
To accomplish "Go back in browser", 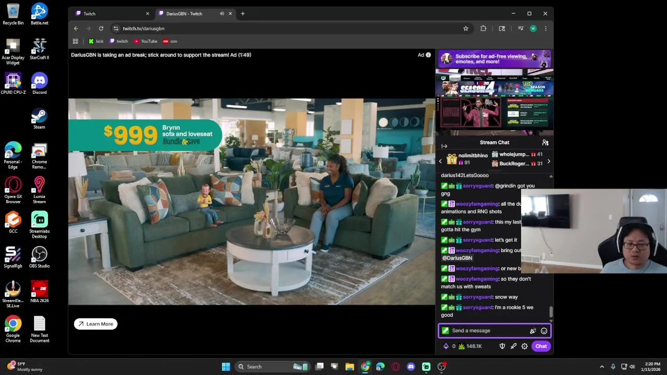I will pyautogui.click(x=76, y=29).
